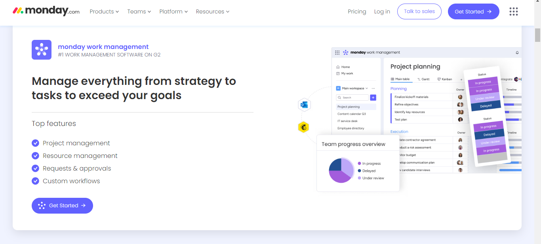Switch to the Gantt tab
This screenshot has height=244, width=541.
tap(423, 79)
